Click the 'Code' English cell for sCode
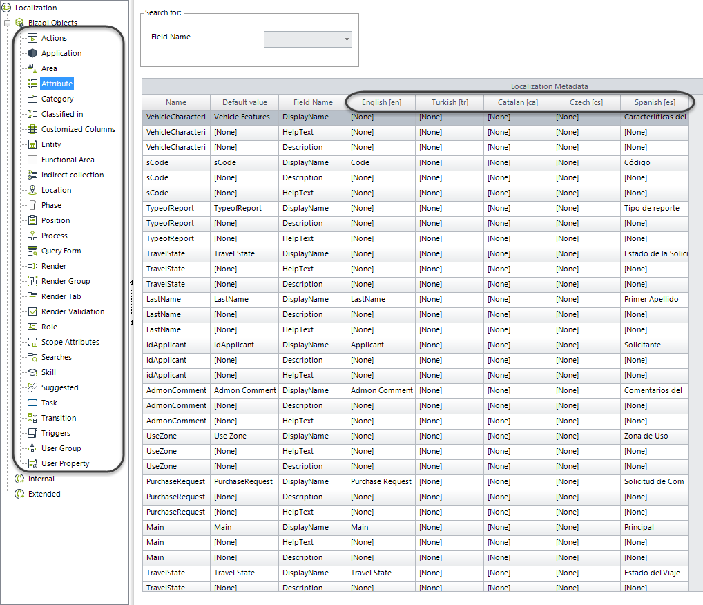This screenshot has height=605, width=703. (x=381, y=163)
